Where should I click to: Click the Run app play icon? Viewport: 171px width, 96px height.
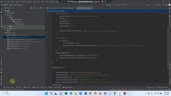pyautogui.click(x=130, y=5)
